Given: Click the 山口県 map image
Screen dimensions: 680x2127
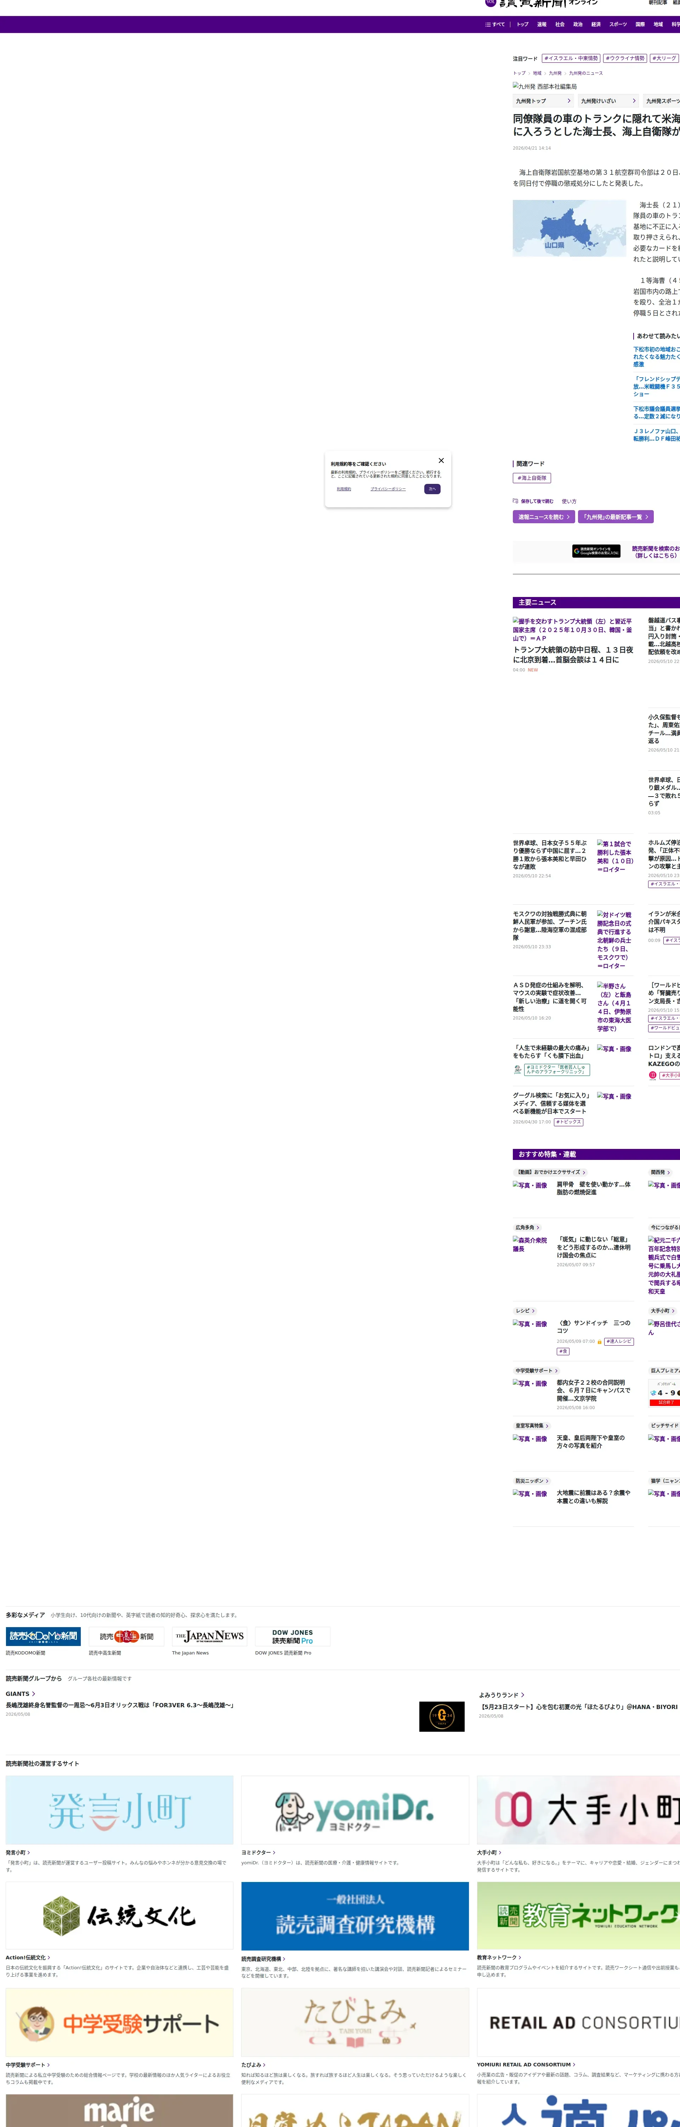Looking at the screenshot, I should click(x=569, y=228).
